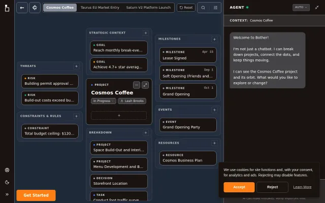
Task: Reject the cookies
Action: (272, 187)
